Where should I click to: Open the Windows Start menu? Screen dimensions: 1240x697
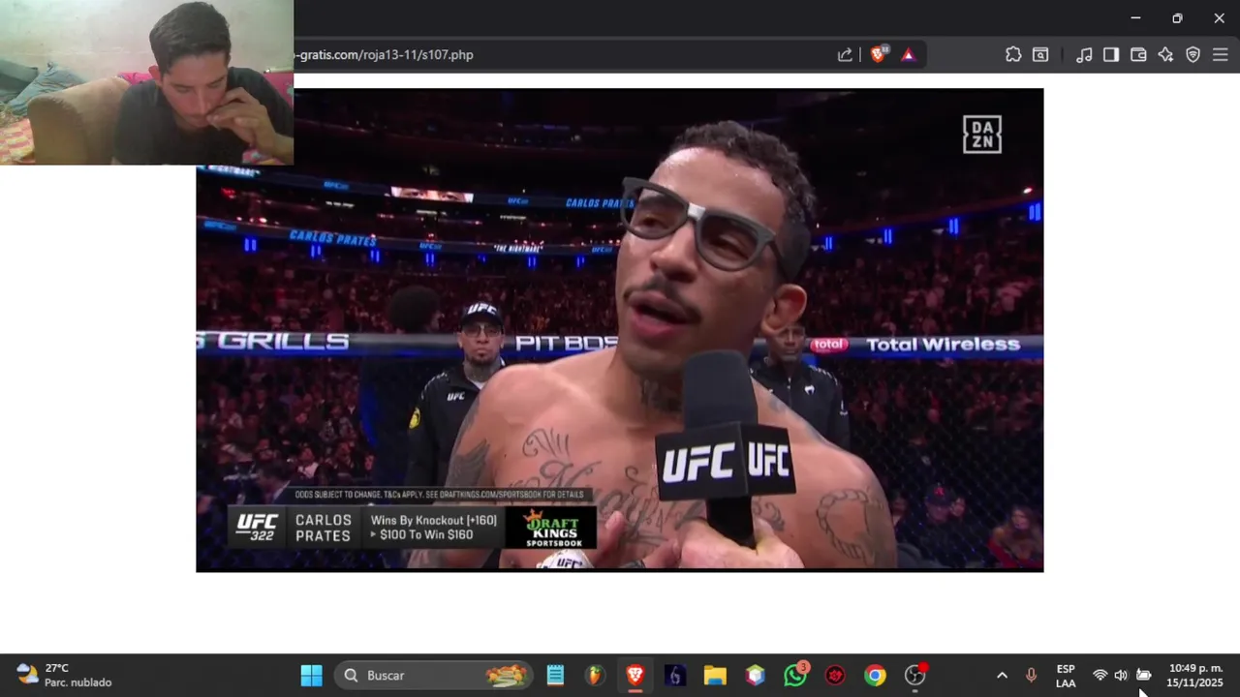pyautogui.click(x=311, y=676)
